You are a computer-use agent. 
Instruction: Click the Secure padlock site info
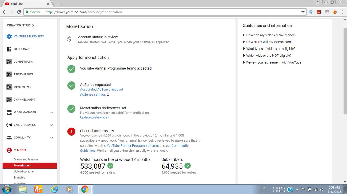(x=33, y=12)
